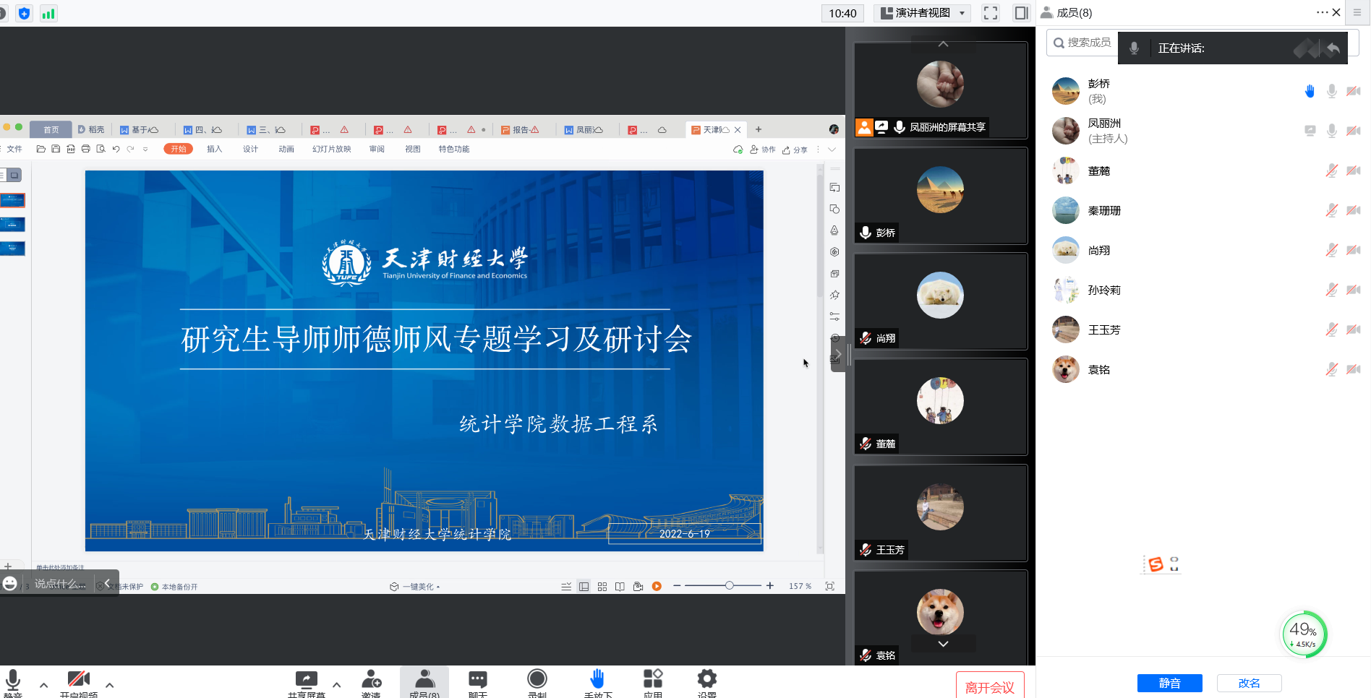Toggle the muted microphone of 秦珊珊
This screenshot has height=698, width=1371.
click(1331, 210)
